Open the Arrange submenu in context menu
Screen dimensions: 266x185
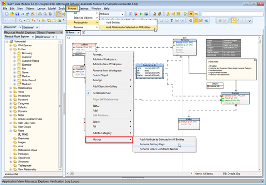click(109, 80)
